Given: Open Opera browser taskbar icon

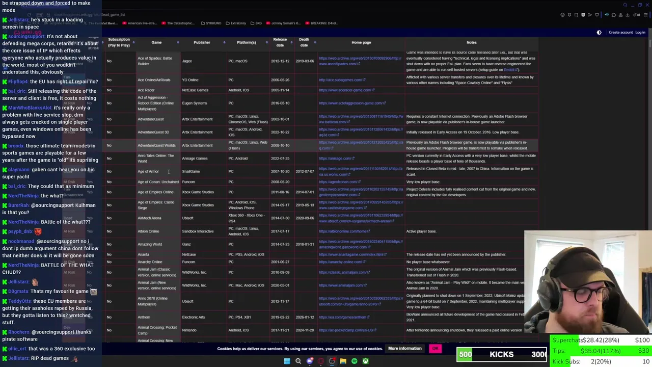Looking at the screenshot, I should coord(320,361).
